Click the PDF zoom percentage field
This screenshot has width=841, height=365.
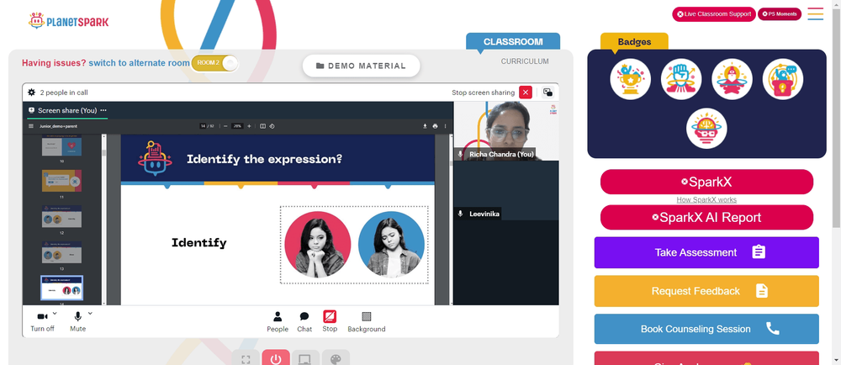click(237, 126)
